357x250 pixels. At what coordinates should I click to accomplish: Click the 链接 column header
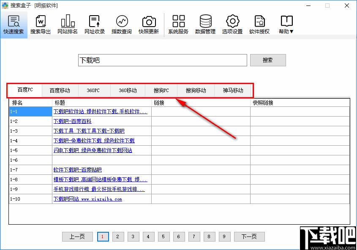201,103
